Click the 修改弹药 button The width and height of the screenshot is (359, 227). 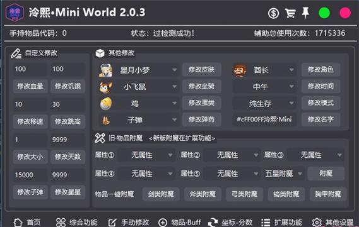coord(201,119)
